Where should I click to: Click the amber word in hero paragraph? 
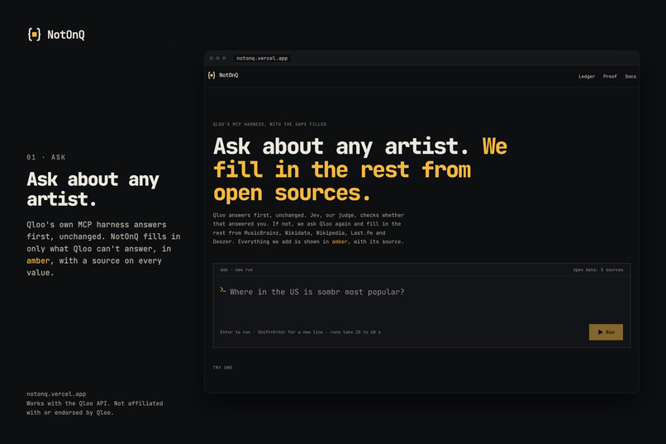[x=340, y=241]
